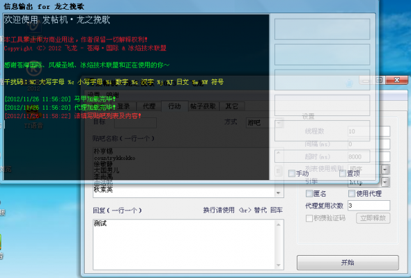Click the 超时(ms) value field showing 8000

(x=369, y=156)
